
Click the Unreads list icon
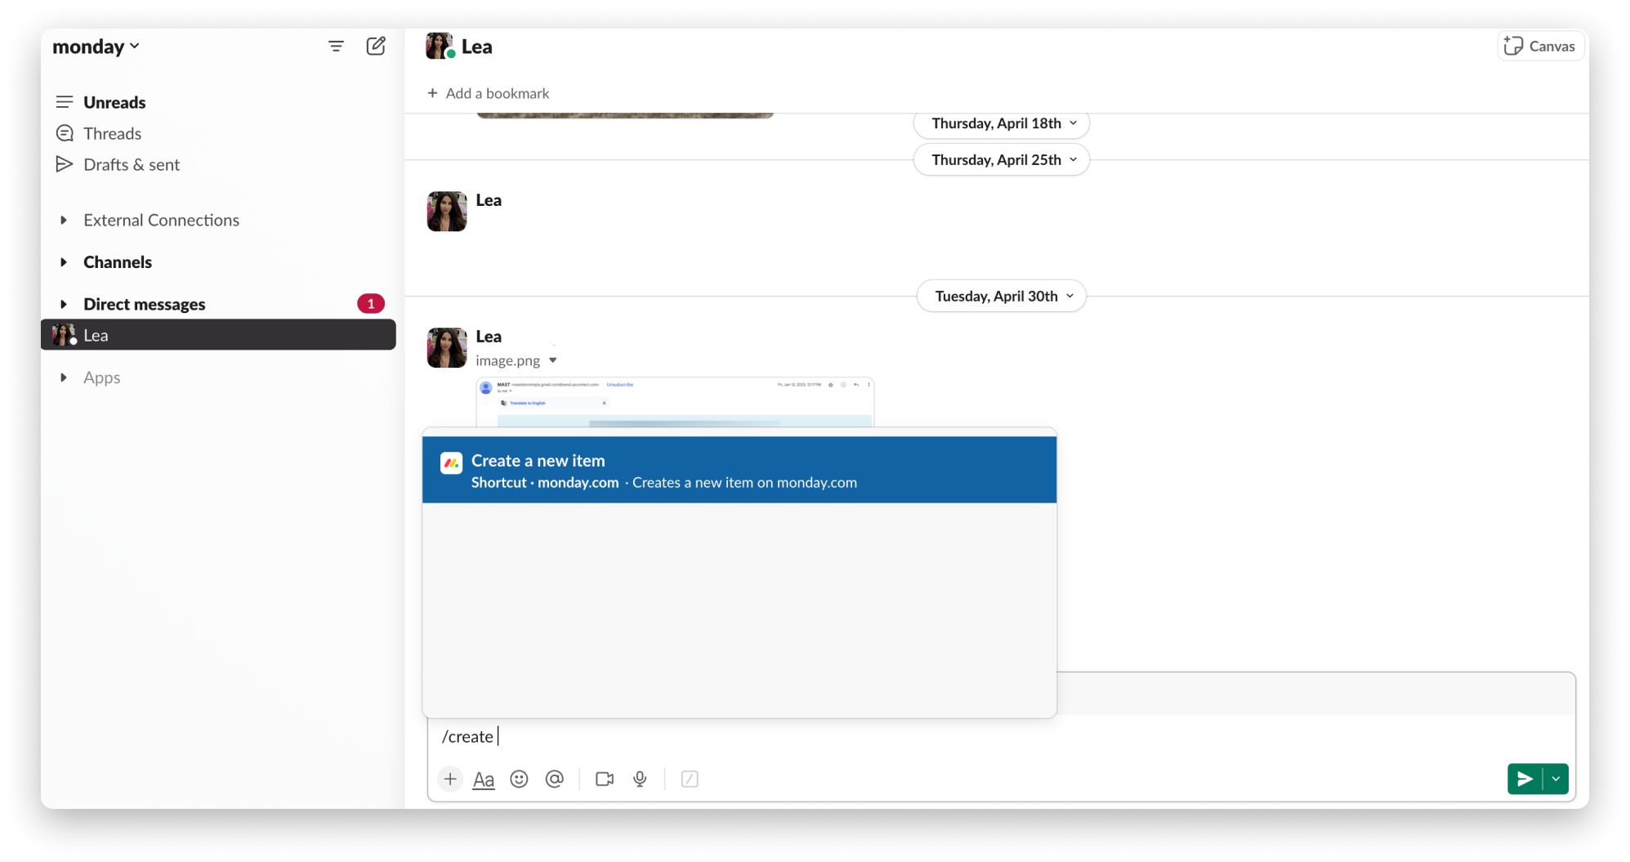click(65, 102)
